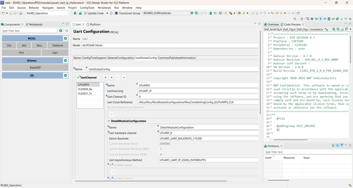Zoom in on the Code Preview
The image size is (353, 188).
[334, 29]
